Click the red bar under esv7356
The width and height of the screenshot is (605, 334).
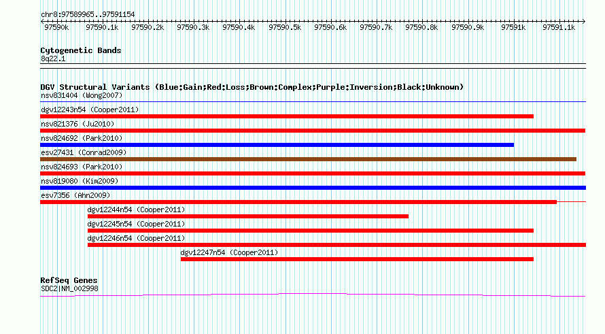click(298, 202)
